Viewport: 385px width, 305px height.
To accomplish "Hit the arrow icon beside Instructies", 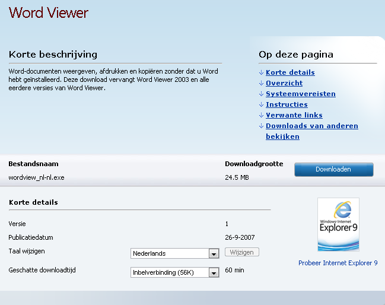I will pos(261,105).
